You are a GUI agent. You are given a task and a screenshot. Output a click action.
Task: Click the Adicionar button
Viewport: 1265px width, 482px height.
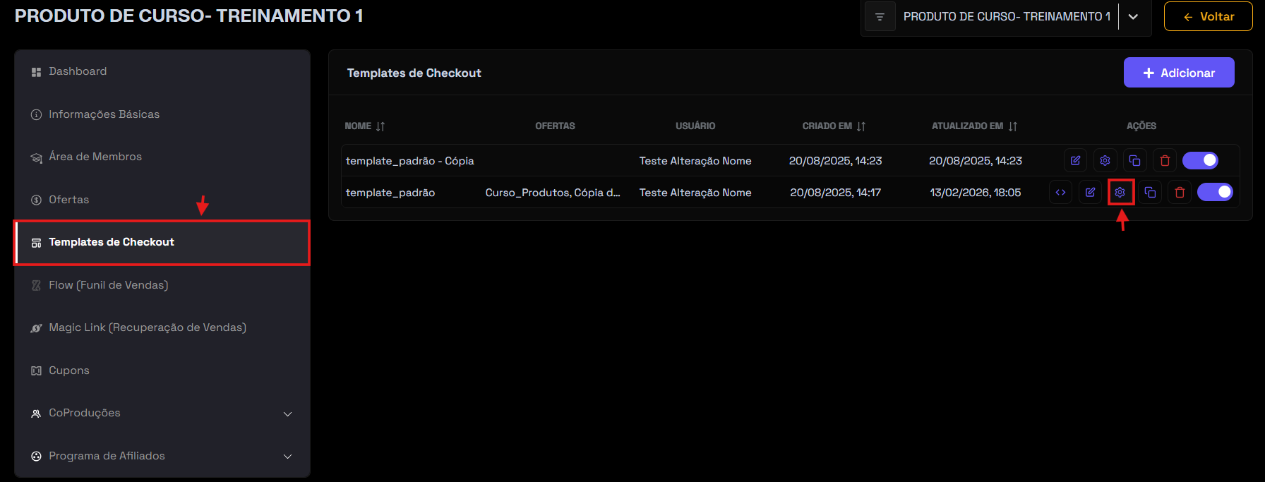click(1178, 73)
